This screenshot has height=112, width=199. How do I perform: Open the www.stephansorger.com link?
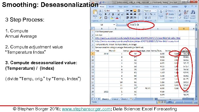[86, 109]
